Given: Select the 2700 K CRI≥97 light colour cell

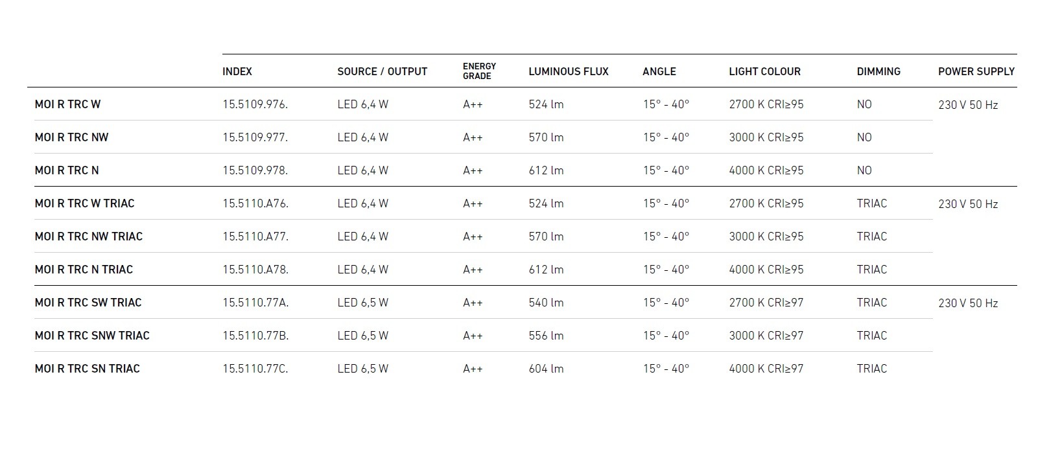Looking at the screenshot, I should tap(766, 303).
